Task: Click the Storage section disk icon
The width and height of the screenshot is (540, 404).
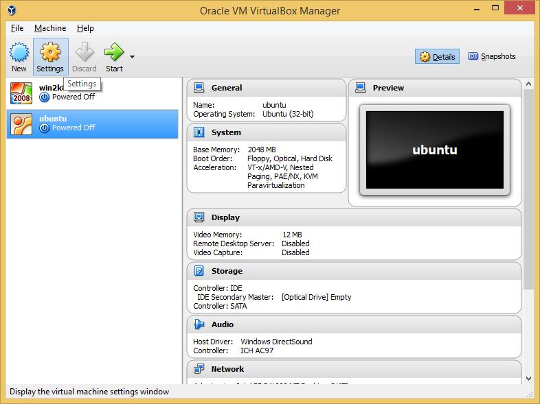Action: 199,271
